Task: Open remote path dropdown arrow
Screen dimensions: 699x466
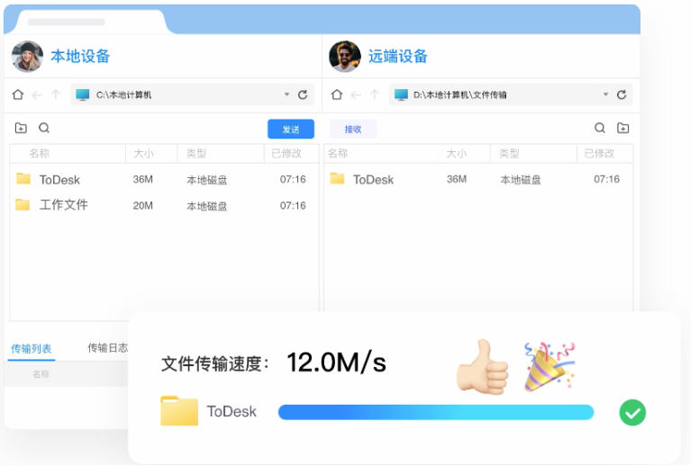Action: 605,94
